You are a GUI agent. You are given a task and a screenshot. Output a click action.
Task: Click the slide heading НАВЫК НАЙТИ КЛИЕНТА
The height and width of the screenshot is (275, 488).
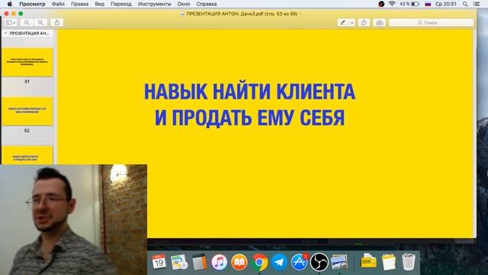(x=249, y=92)
